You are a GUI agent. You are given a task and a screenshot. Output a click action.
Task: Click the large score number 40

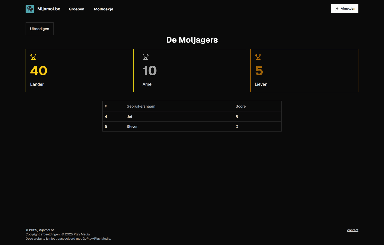(x=39, y=71)
